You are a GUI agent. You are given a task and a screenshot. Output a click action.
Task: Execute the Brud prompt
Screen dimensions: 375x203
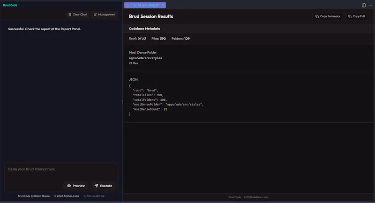coord(103,186)
